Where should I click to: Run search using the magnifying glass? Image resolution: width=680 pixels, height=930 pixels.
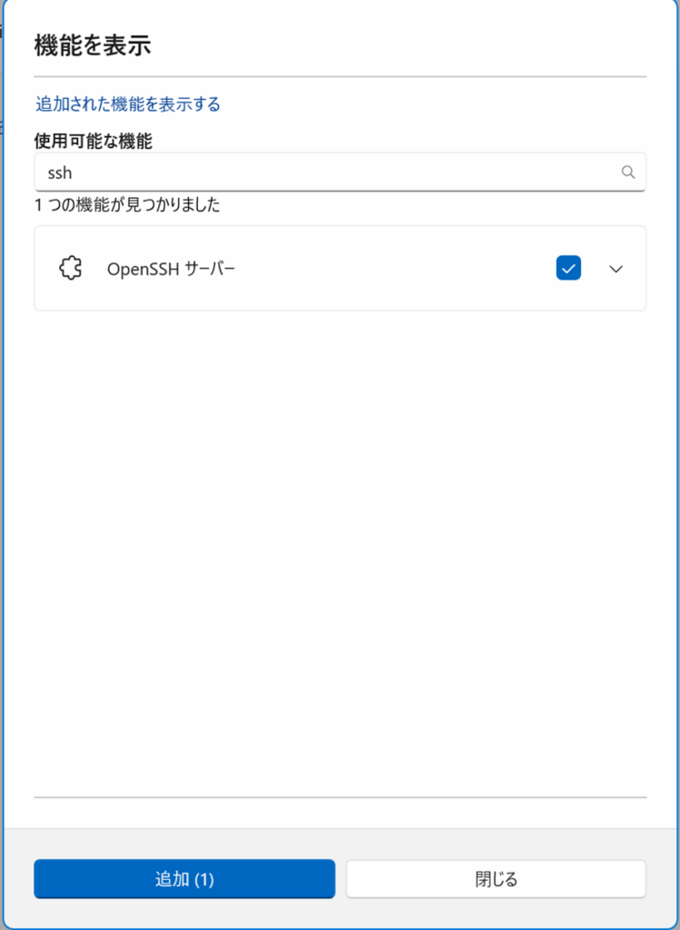point(628,173)
